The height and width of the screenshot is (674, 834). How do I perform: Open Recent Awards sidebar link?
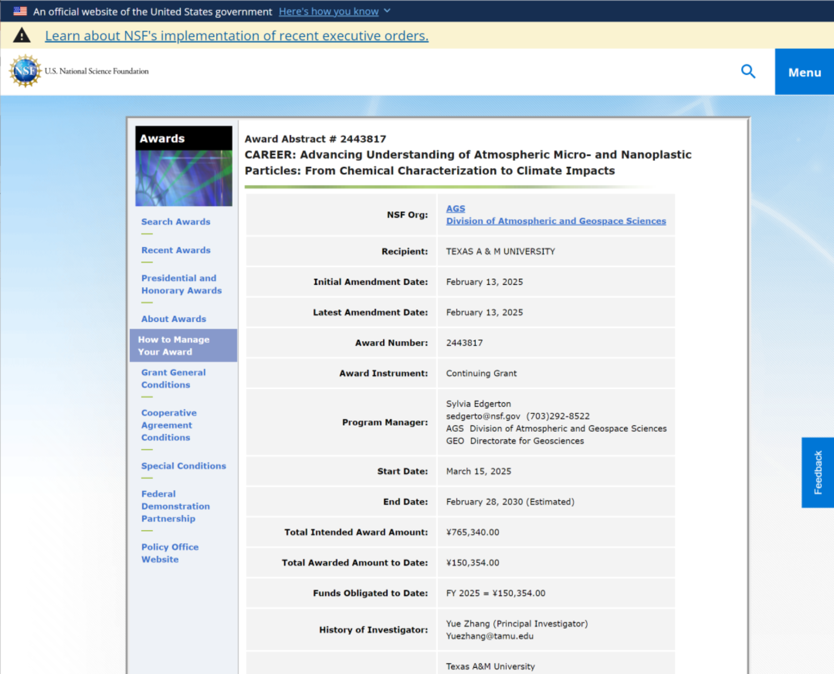176,250
